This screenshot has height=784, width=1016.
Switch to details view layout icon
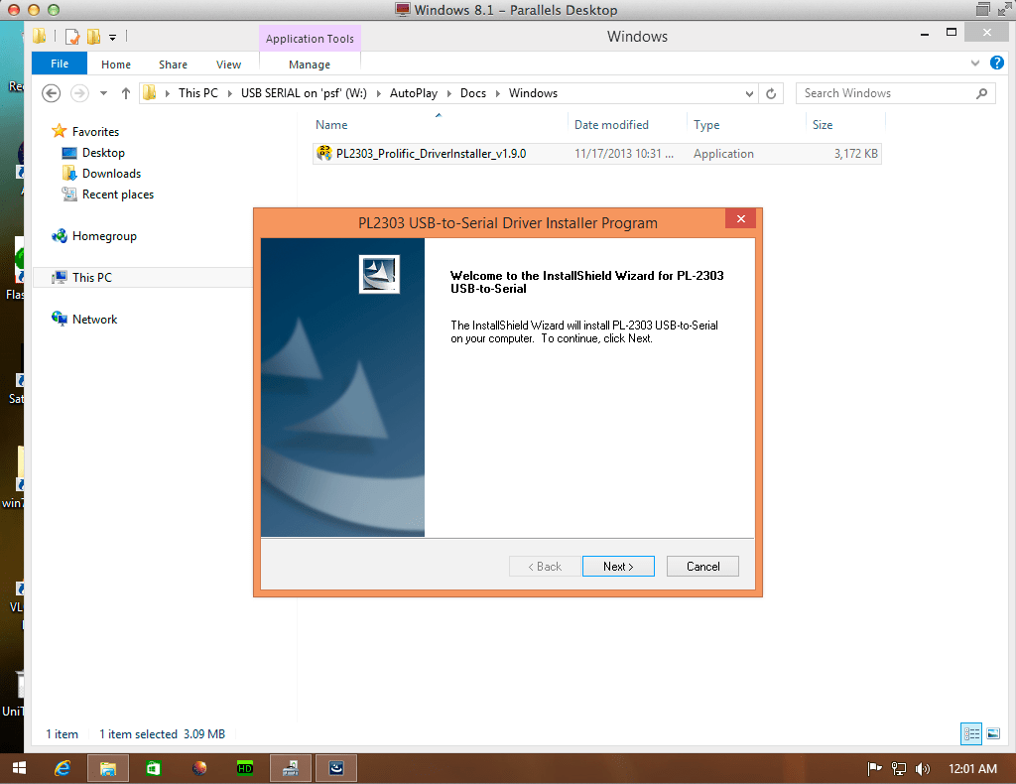[x=971, y=733]
